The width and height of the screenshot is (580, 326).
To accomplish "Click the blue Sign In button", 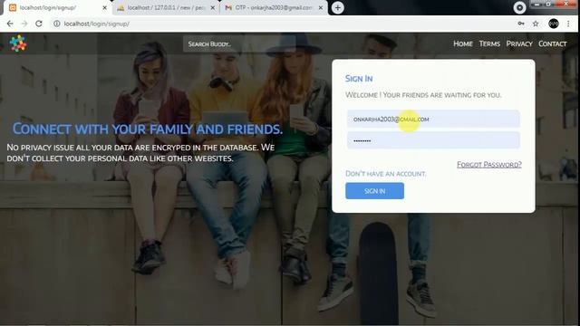I will pos(374,191).
